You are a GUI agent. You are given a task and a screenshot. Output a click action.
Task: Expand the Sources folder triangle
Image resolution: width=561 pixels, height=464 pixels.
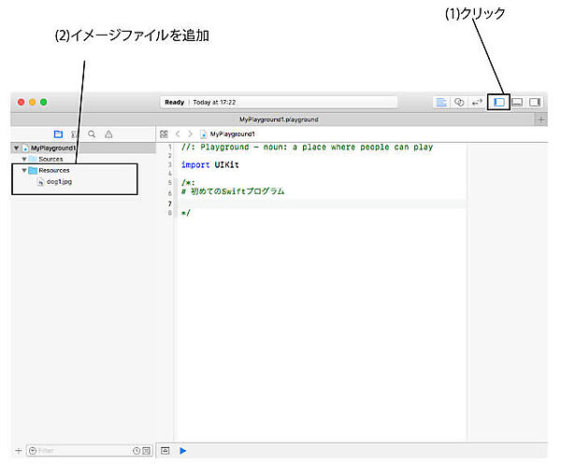pyautogui.click(x=24, y=159)
